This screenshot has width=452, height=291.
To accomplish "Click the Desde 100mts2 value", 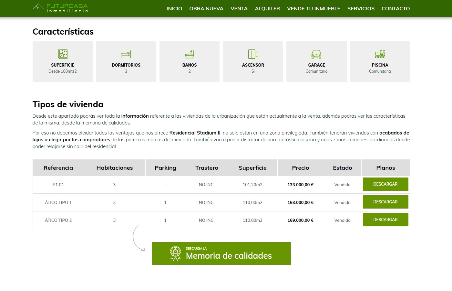I will pyautogui.click(x=63, y=71).
